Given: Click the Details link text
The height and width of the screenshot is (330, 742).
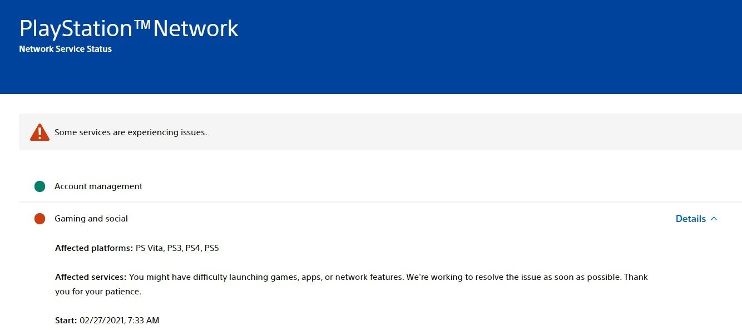Looking at the screenshot, I should [690, 219].
